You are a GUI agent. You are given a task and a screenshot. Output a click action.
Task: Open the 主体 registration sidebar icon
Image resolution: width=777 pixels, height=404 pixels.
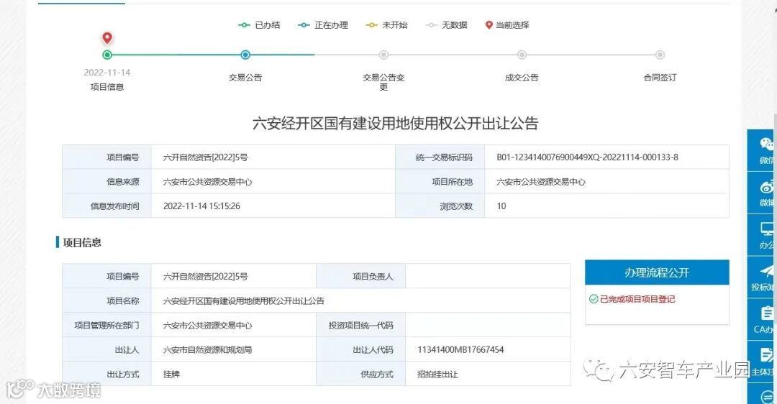coord(767,355)
